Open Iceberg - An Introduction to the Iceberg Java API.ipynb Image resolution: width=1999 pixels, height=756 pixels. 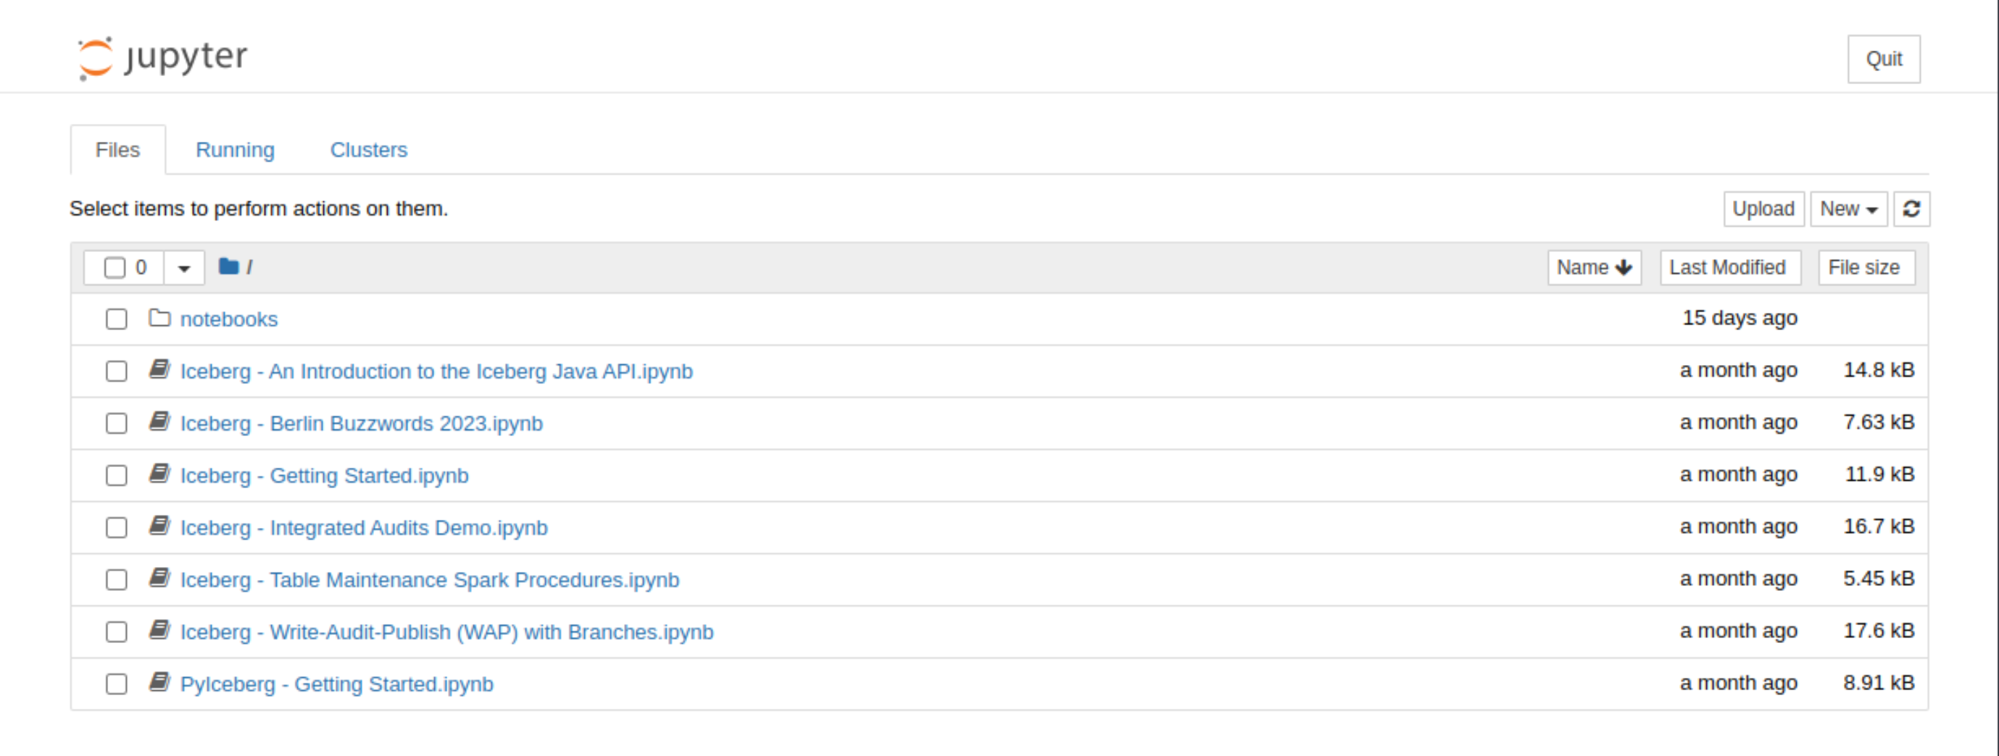[x=436, y=371]
